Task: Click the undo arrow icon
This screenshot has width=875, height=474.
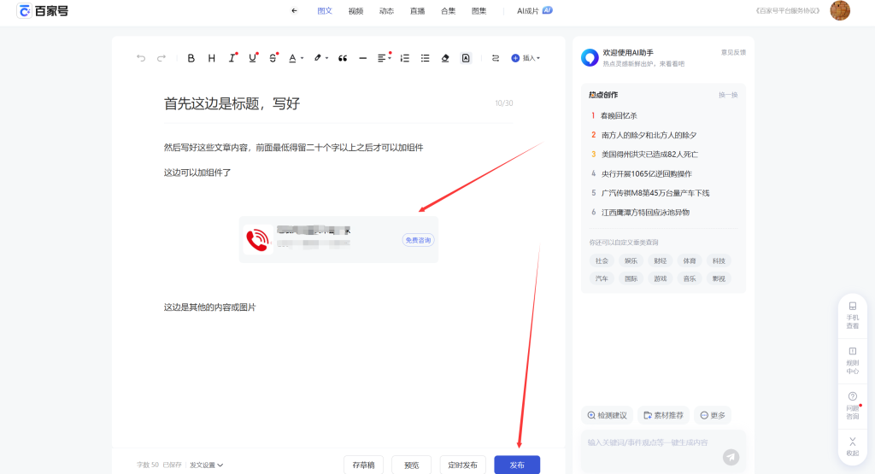Action: click(141, 58)
